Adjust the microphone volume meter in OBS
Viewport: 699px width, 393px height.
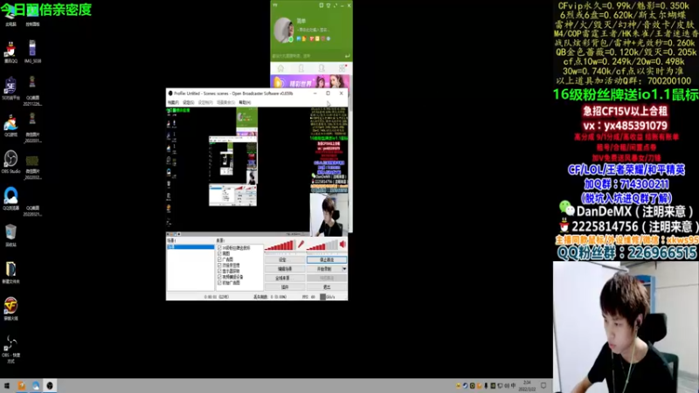280,245
